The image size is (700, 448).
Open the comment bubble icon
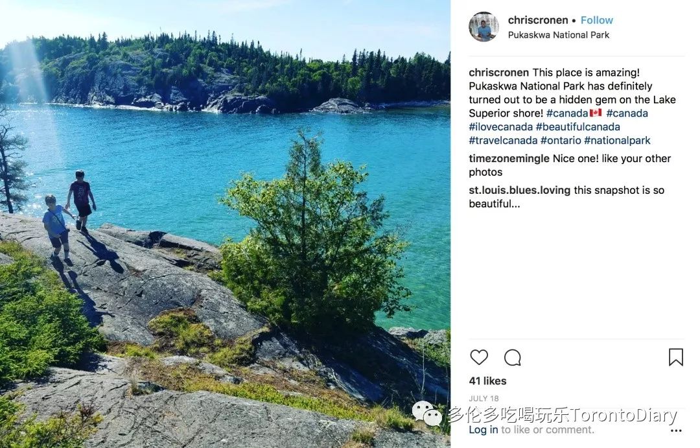pyautogui.click(x=513, y=357)
